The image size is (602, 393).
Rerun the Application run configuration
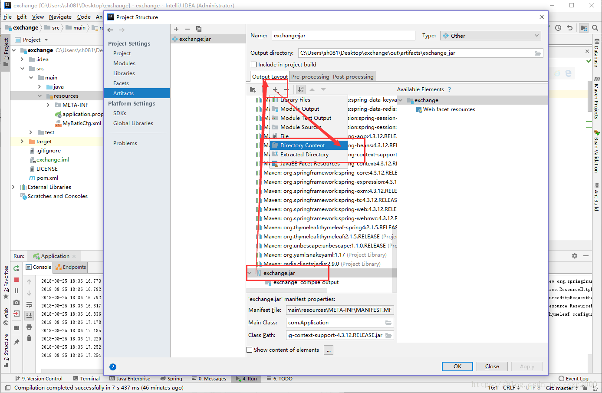tap(16, 268)
